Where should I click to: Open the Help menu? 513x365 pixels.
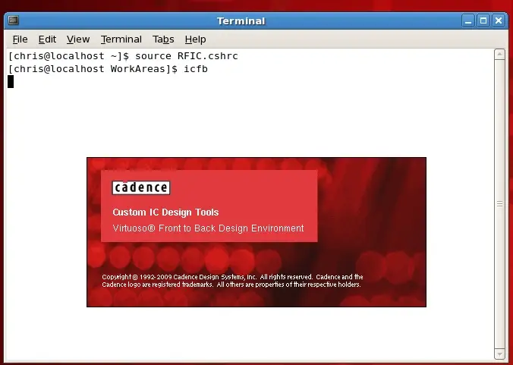point(195,39)
